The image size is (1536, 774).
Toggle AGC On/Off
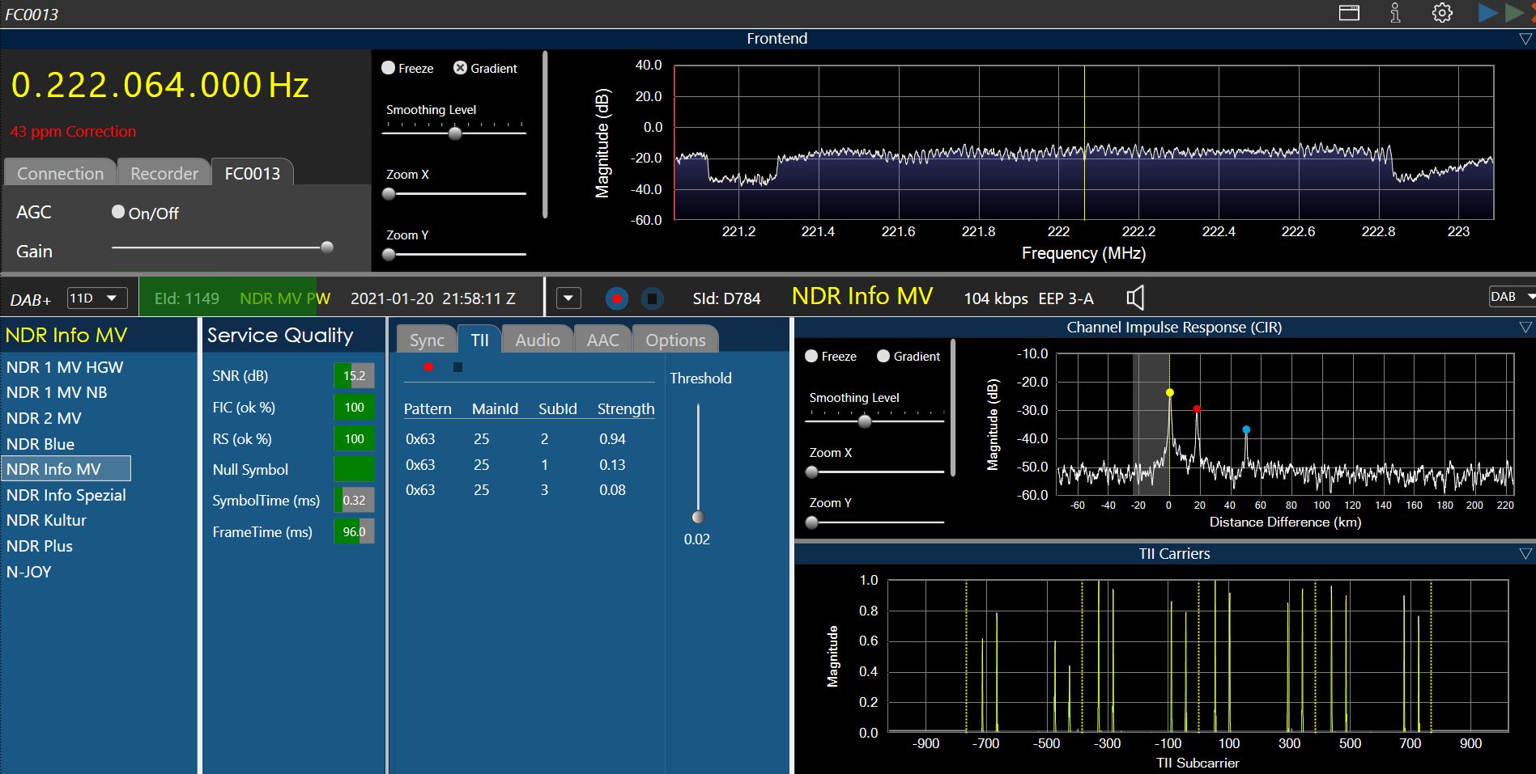pos(118,212)
